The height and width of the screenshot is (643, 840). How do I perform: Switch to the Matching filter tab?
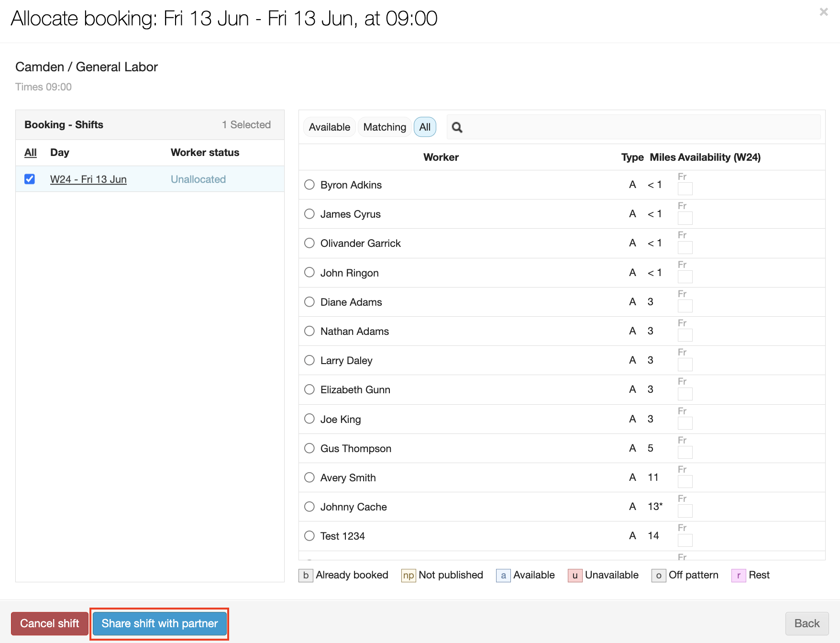pyautogui.click(x=385, y=127)
